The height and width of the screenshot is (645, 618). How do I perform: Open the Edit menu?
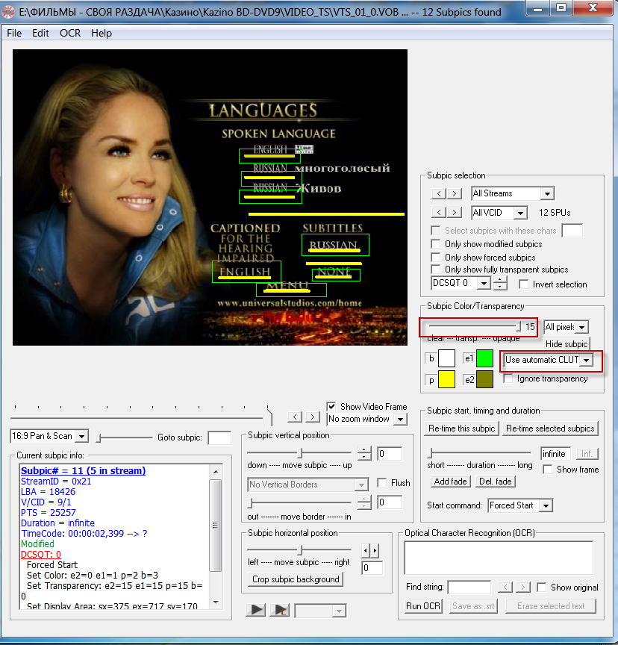(40, 33)
